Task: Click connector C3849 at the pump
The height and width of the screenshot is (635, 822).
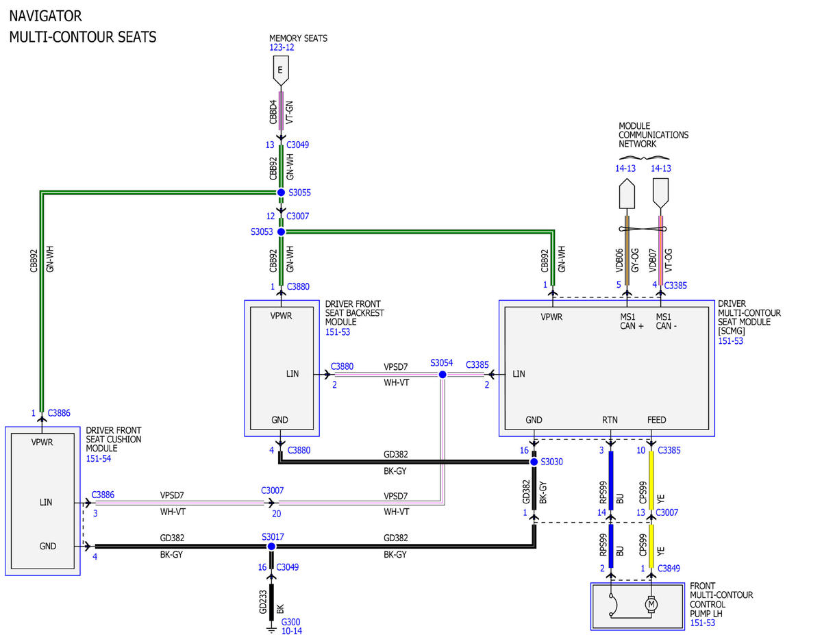Action: [x=669, y=569]
